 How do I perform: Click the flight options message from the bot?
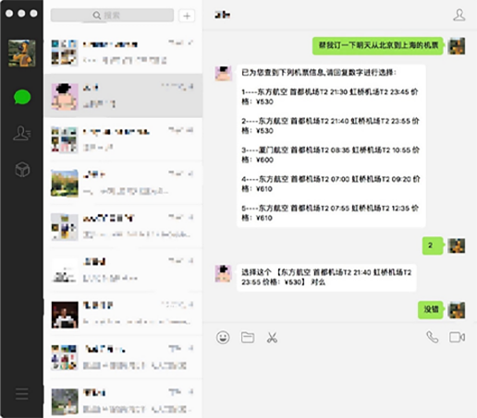(x=331, y=146)
